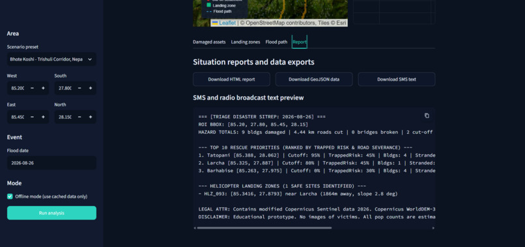
Task: Click the Run analysis button
Action: pos(51,213)
